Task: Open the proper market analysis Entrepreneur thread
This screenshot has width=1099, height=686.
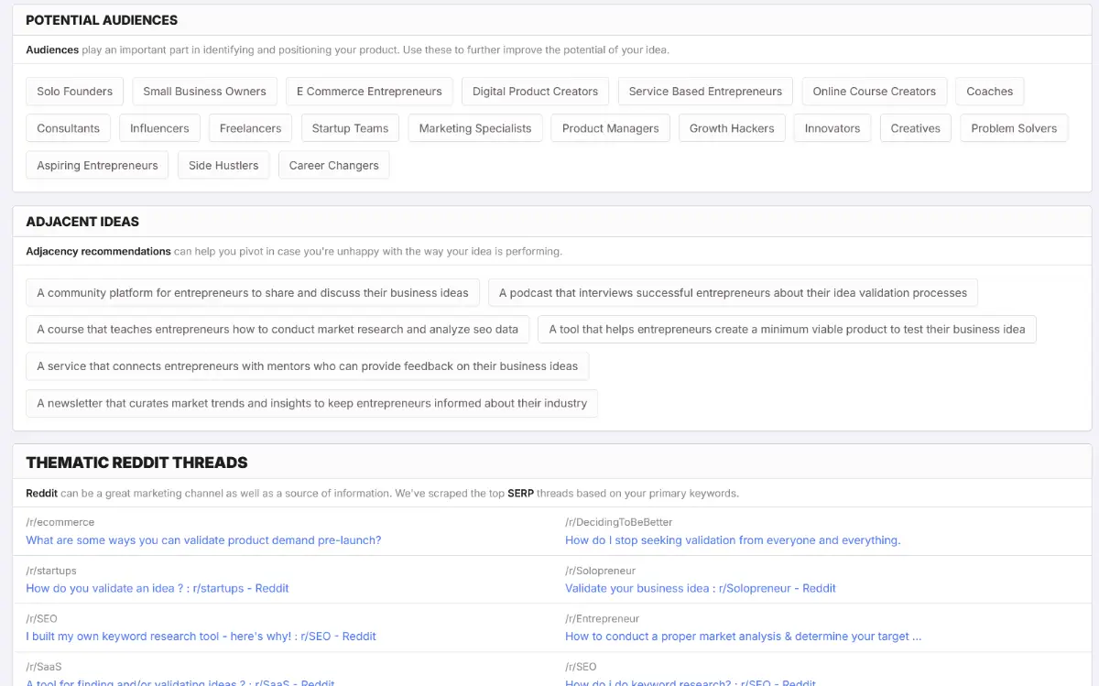Action: tap(743, 636)
